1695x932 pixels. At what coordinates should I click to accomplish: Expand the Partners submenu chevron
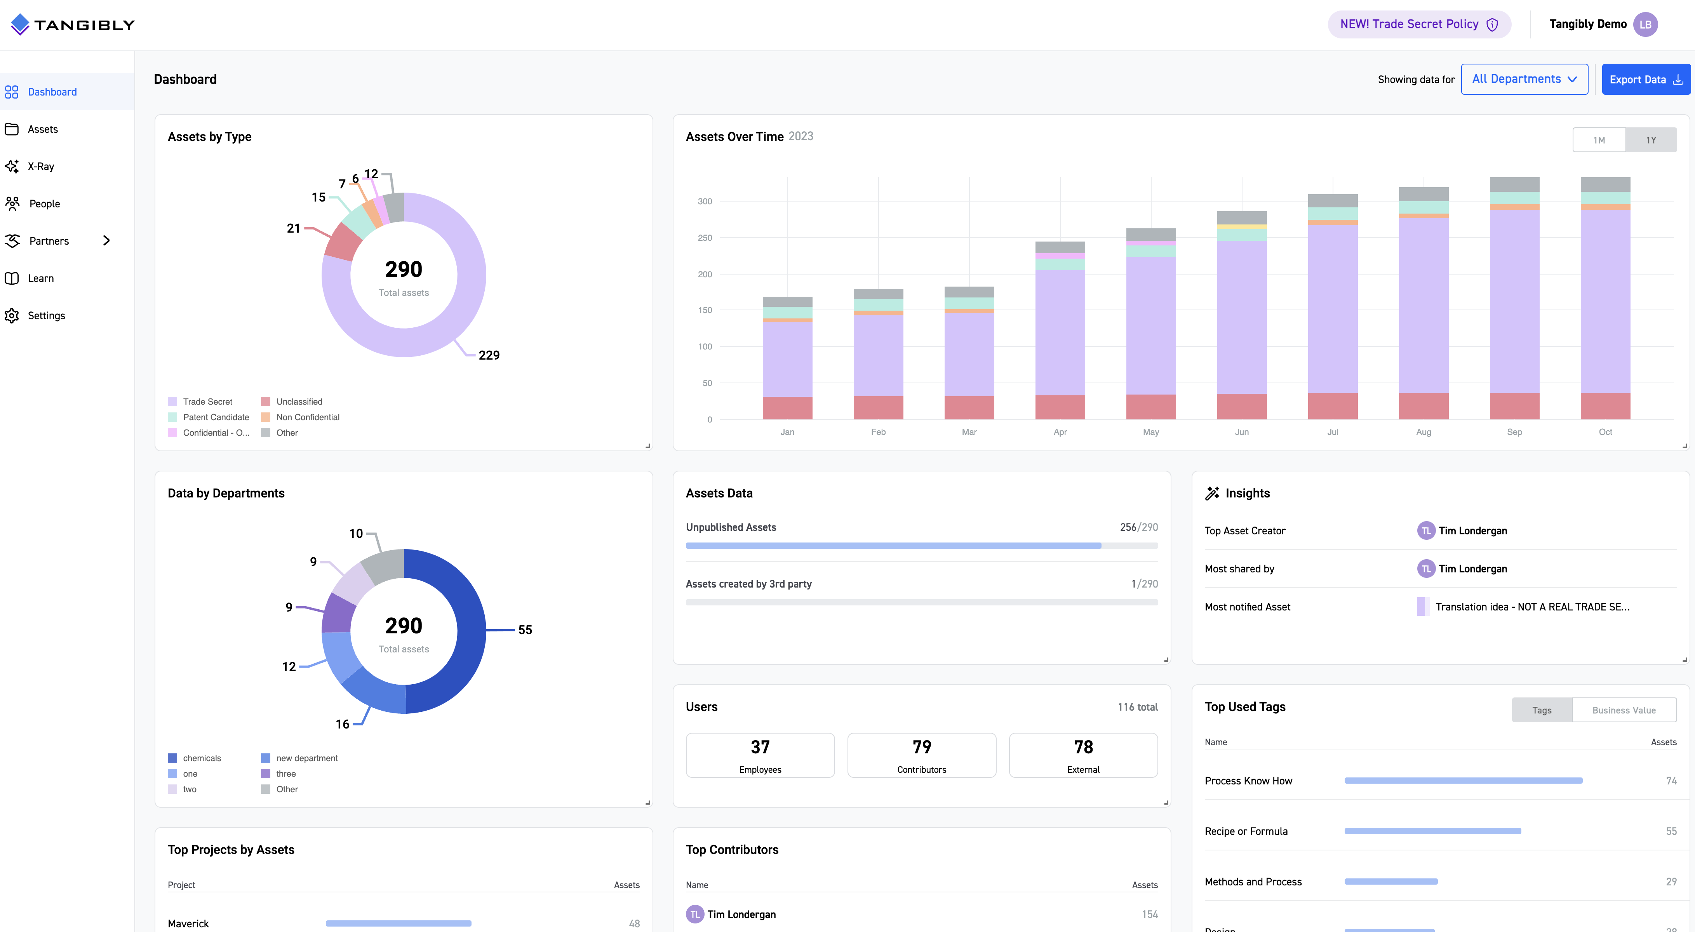[106, 241]
